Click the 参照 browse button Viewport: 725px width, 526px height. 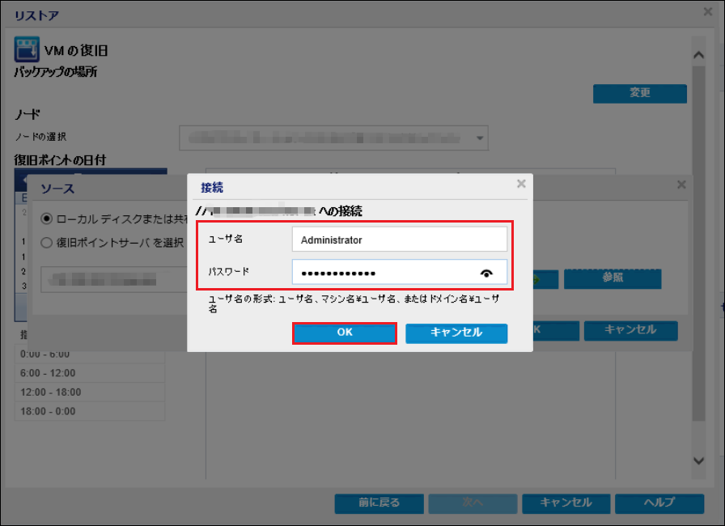point(613,278)
